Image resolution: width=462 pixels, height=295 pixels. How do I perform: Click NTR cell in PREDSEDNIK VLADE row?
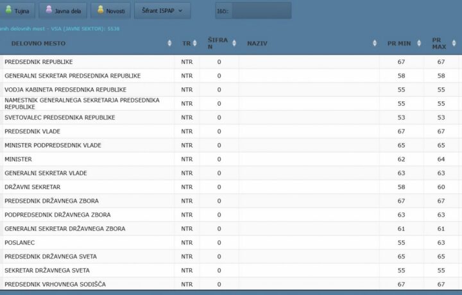click(187, 131)
